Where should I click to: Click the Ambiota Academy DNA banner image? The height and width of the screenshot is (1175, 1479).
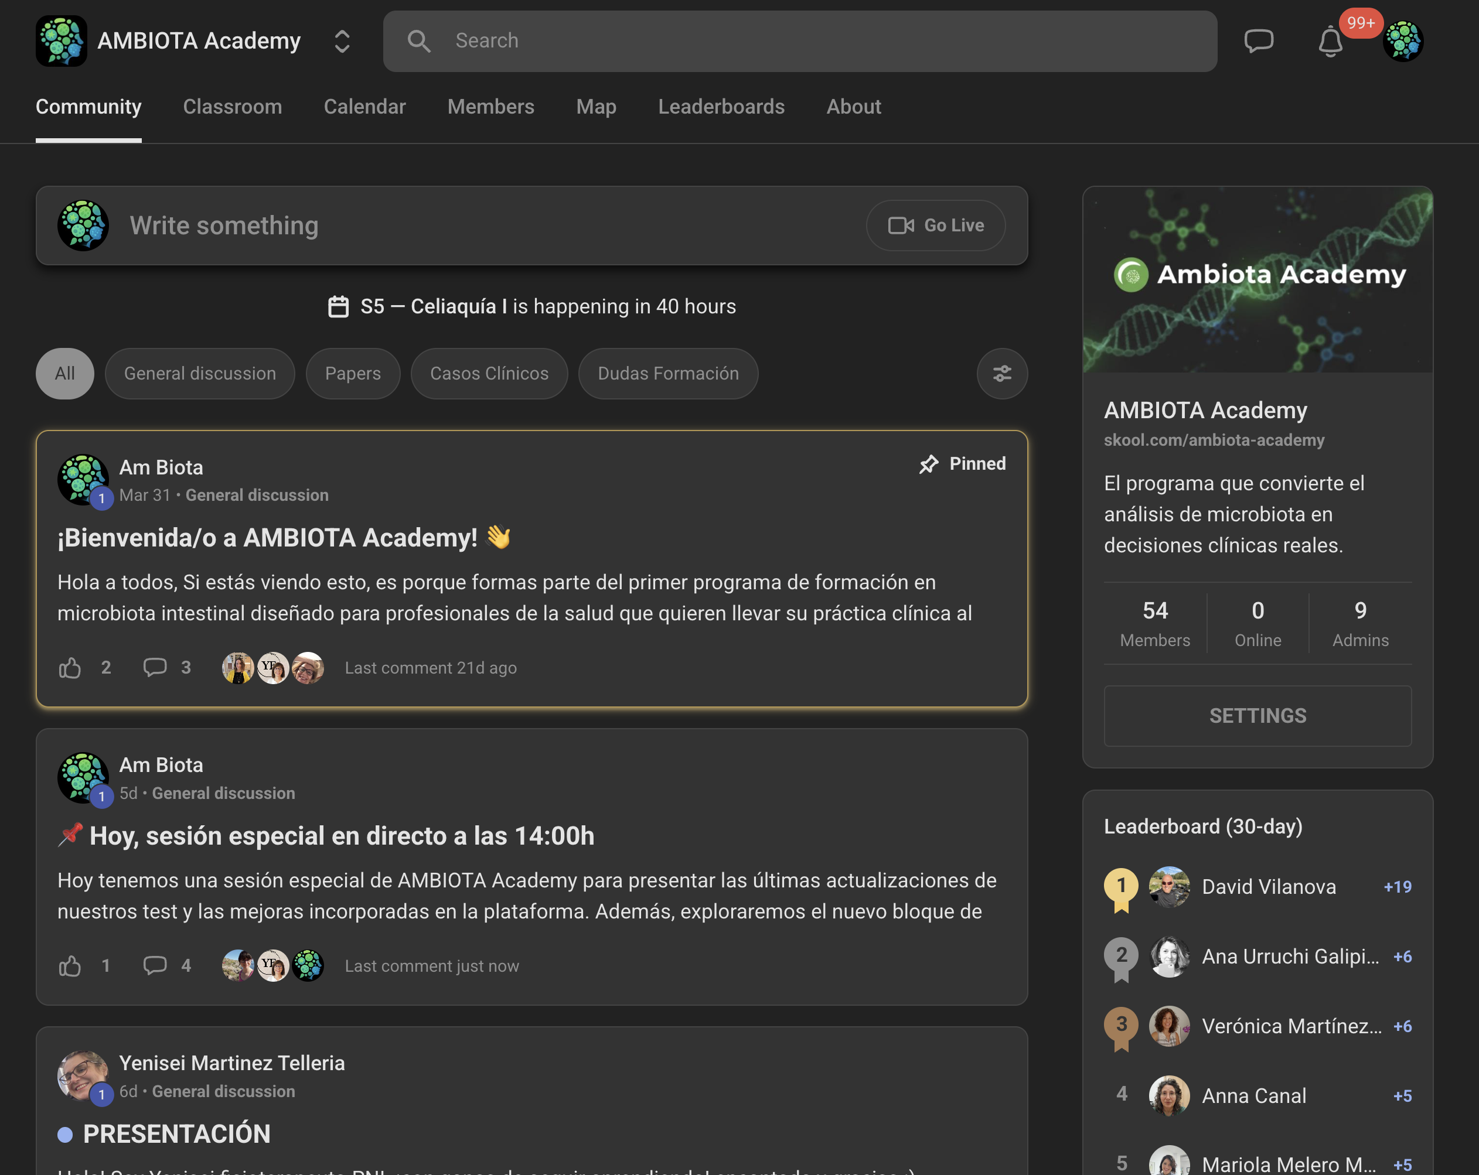(1258, 280)
